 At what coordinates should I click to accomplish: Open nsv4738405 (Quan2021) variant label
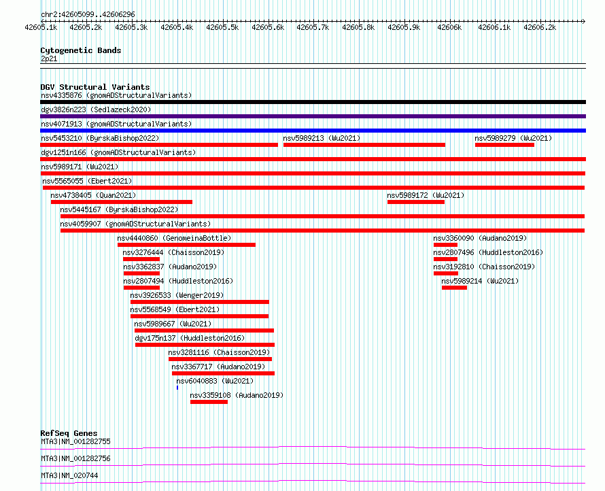pos(93,195)
